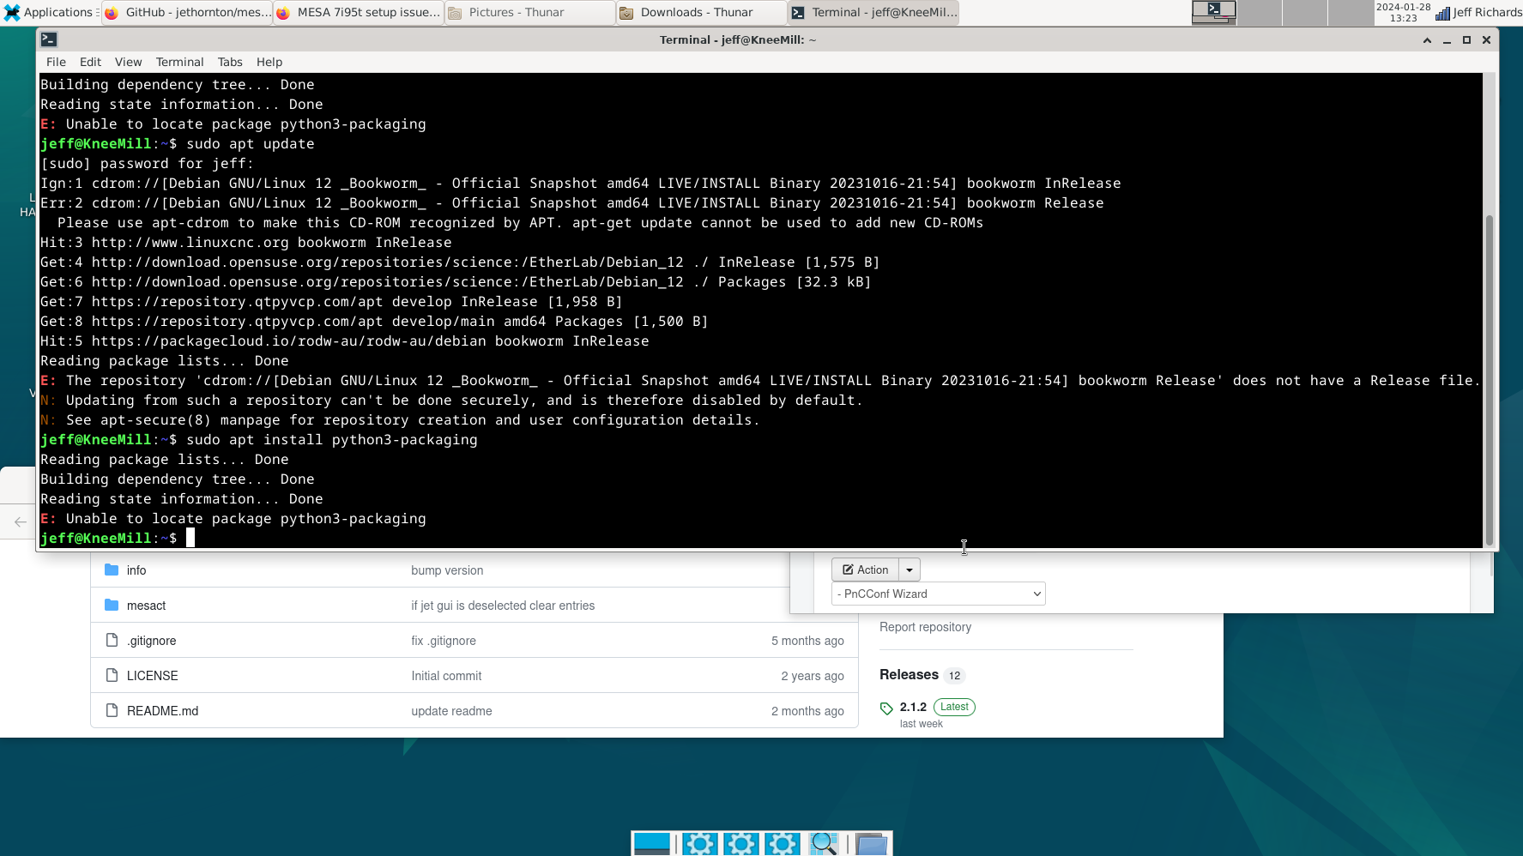Screen dimensions: 1523x856
Task: Open the PnCConf Wizard dropdown
Action: (939, 594)
